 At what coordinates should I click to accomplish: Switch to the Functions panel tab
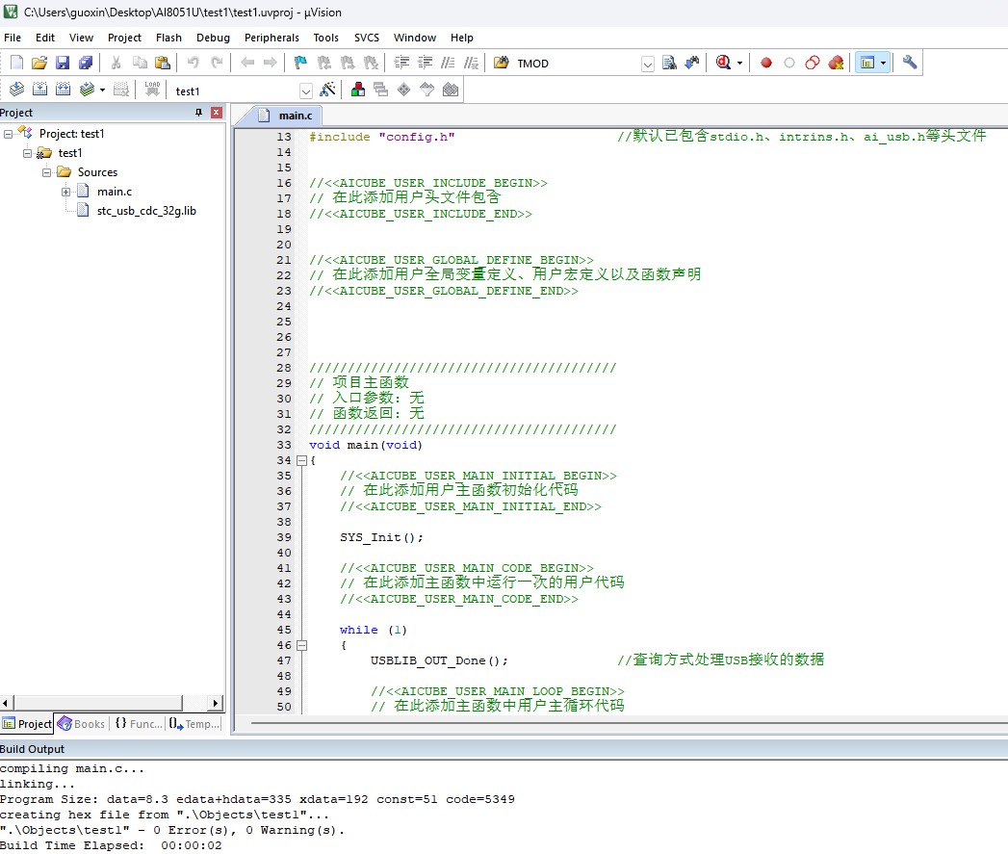[x=139, y=724]
